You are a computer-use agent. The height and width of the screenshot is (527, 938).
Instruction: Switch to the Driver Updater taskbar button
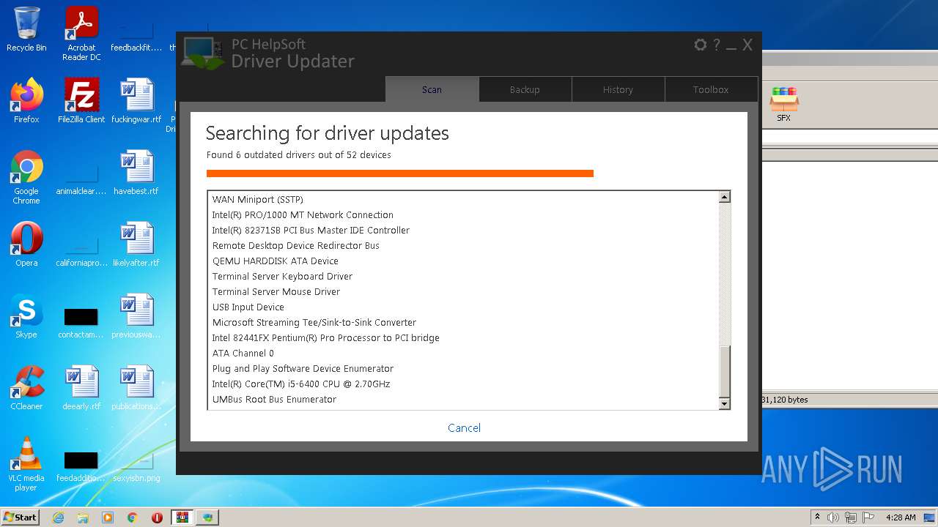207,517
